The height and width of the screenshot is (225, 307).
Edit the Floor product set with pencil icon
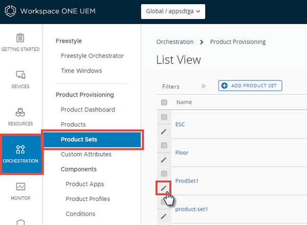point(164,160)
